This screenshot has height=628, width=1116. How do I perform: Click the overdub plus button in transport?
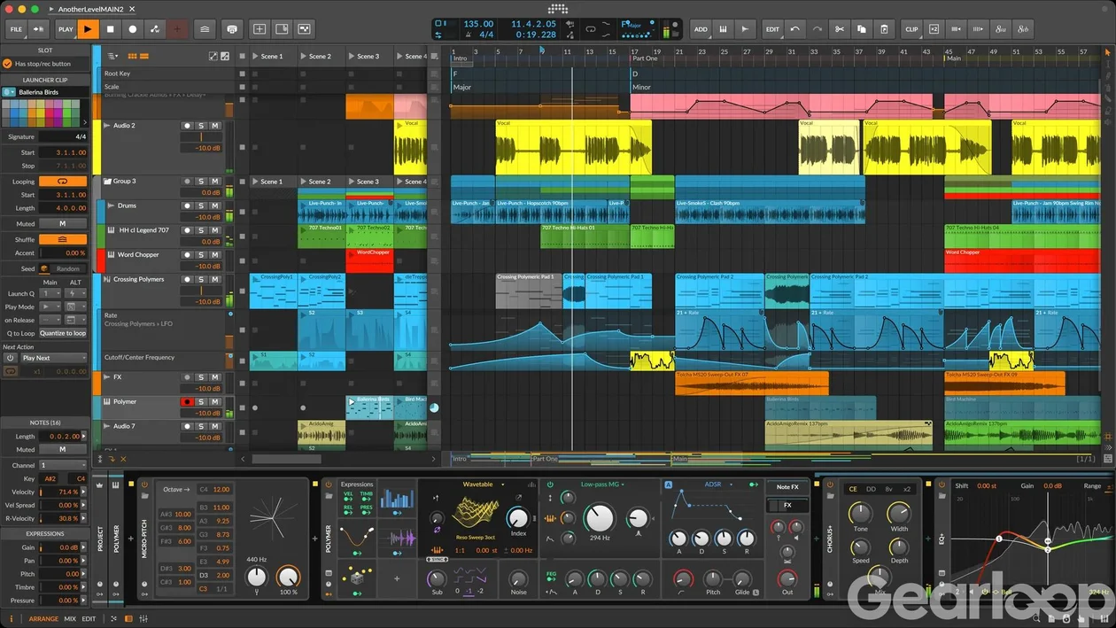(177, 29)
